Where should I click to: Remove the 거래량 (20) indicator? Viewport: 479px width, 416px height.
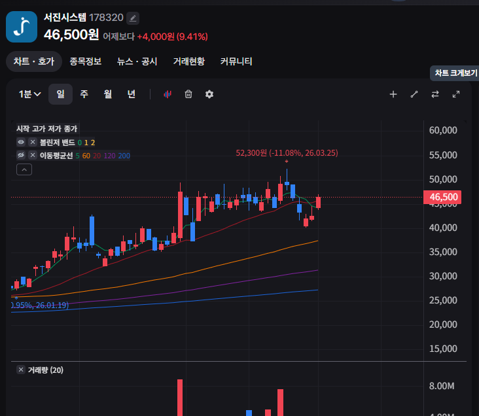21,370
